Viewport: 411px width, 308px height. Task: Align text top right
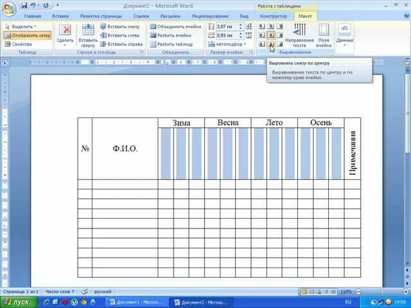280,26
